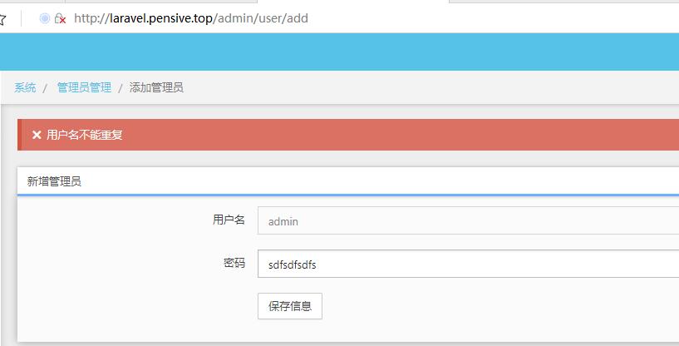Click the 密码 field label
679x346 pixels.
click(234, 264)
